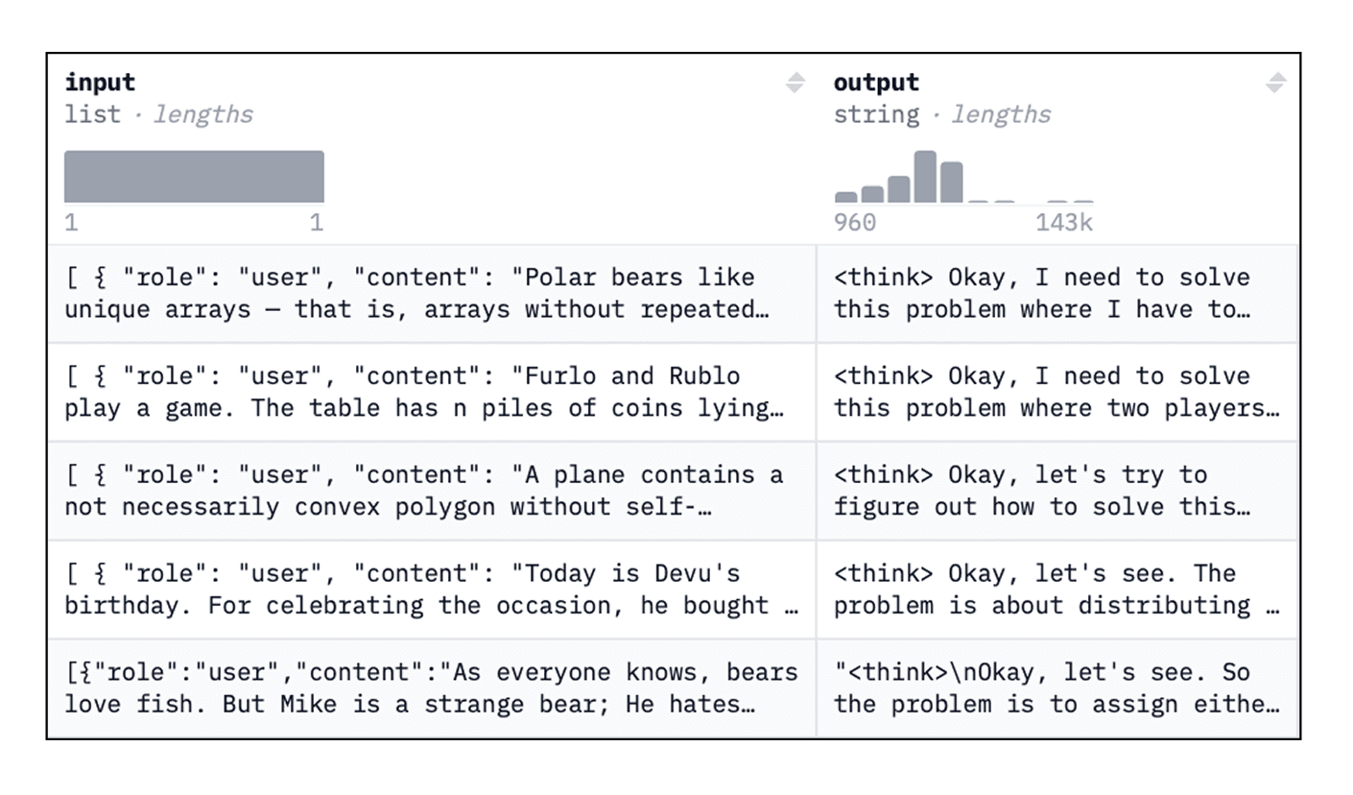The height and width of the screenshot is (795, 1353).
Task: Click the tallest output histogram bar
Action: [925, 177]
